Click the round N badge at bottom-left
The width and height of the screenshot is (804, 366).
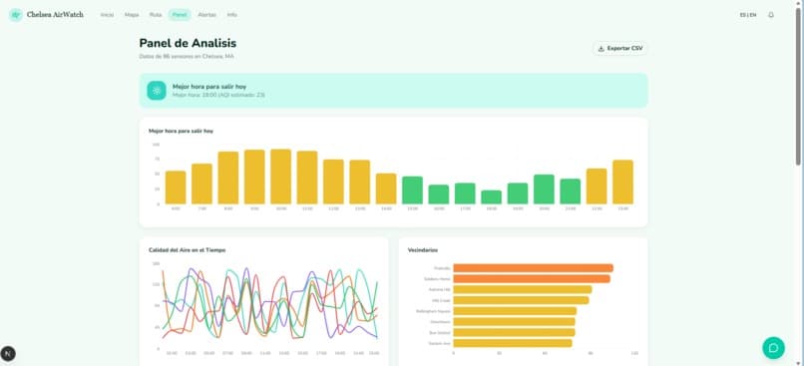(x=8, y=353)
